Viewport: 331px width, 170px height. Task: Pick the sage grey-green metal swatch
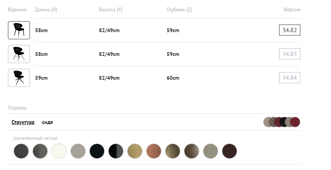[211, 151]
